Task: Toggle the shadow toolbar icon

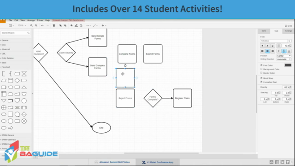Action: (81, 25)
